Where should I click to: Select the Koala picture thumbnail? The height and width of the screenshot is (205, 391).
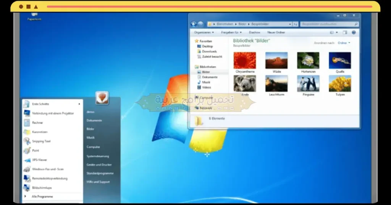[245, 84]
